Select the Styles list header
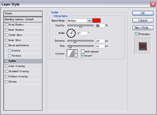The height and width of the screenshot is (115, 157). pyautogui.click(x=23, y=13)
